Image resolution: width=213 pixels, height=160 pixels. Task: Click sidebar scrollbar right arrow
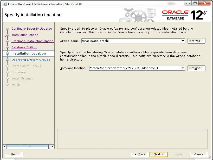[52, 146]
